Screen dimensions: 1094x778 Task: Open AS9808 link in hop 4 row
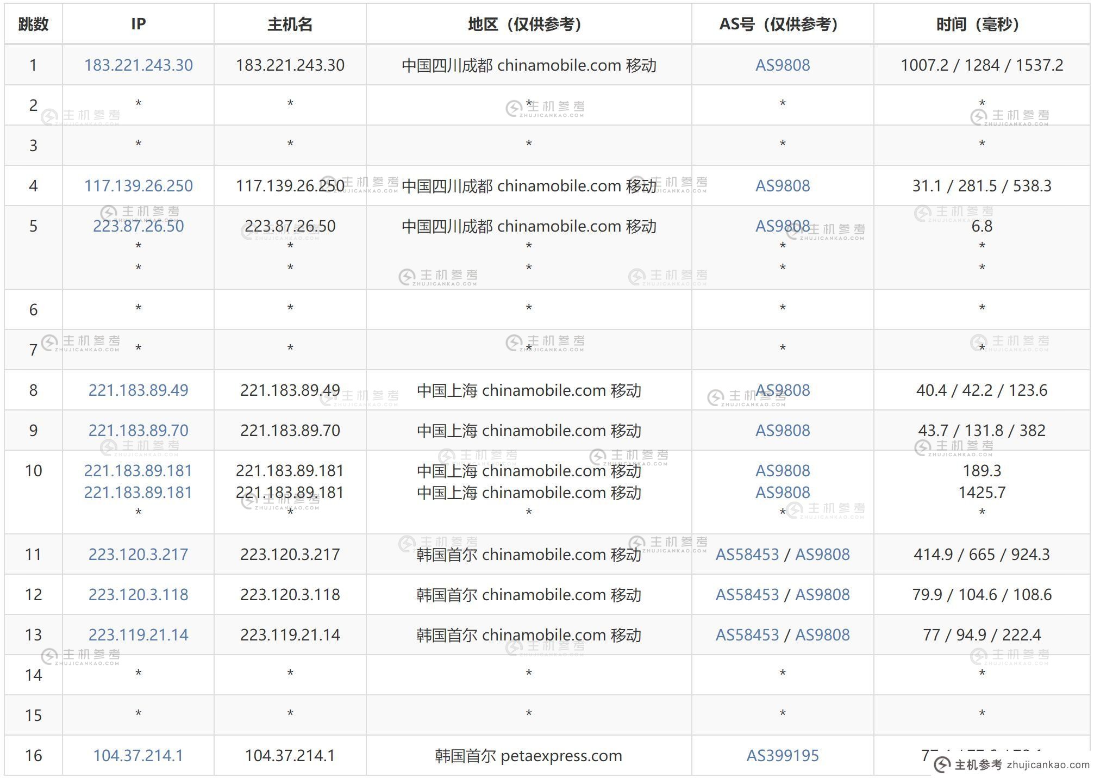tap(783, 186)
